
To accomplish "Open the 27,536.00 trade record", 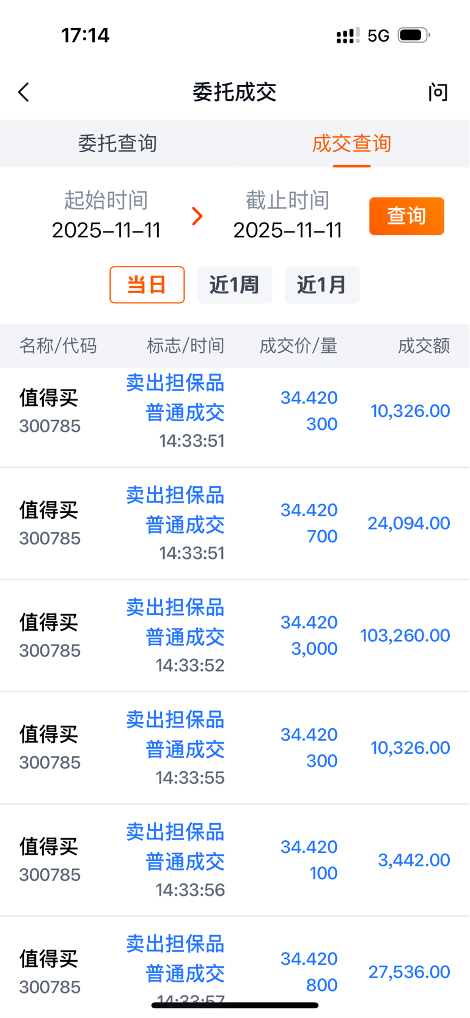I will pyautogui.click(x=235, y=967).
